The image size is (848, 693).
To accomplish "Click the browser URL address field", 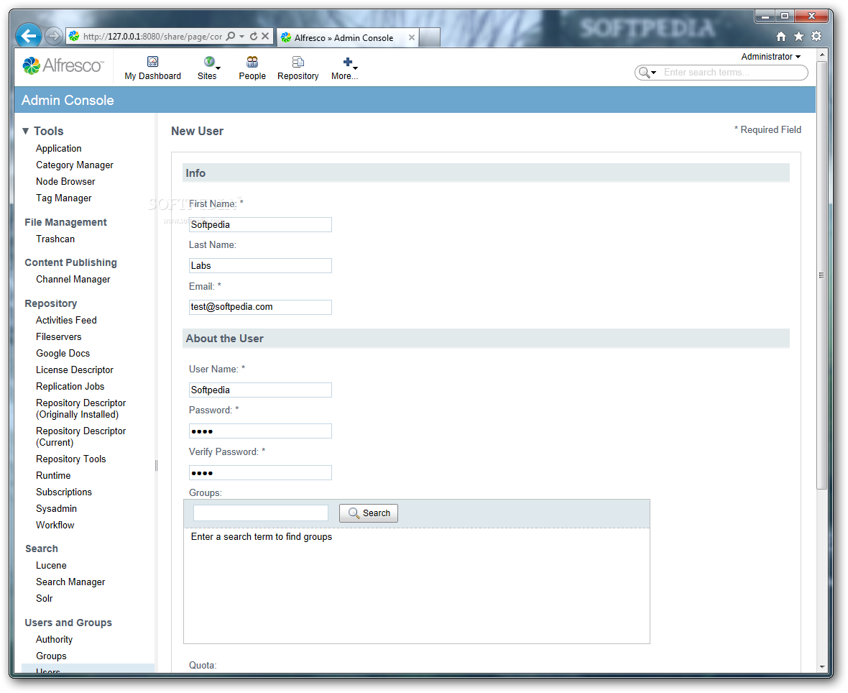I will coord(152,36).
